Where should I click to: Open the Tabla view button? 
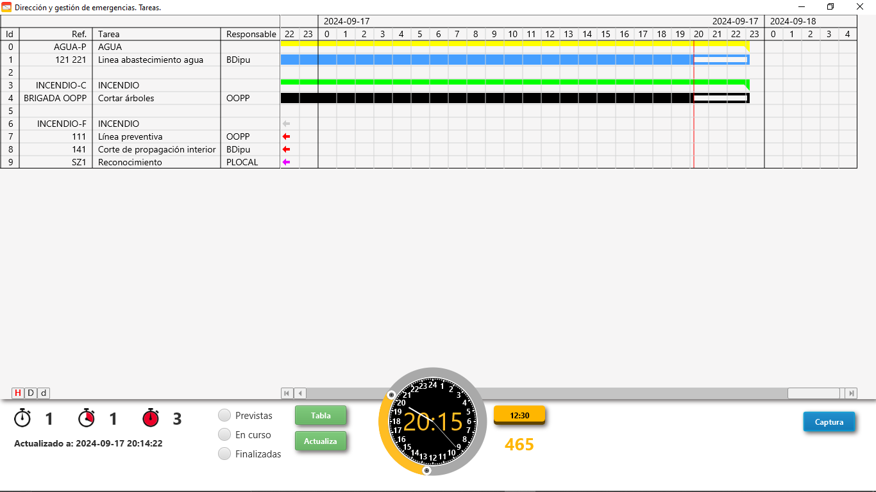321,415
